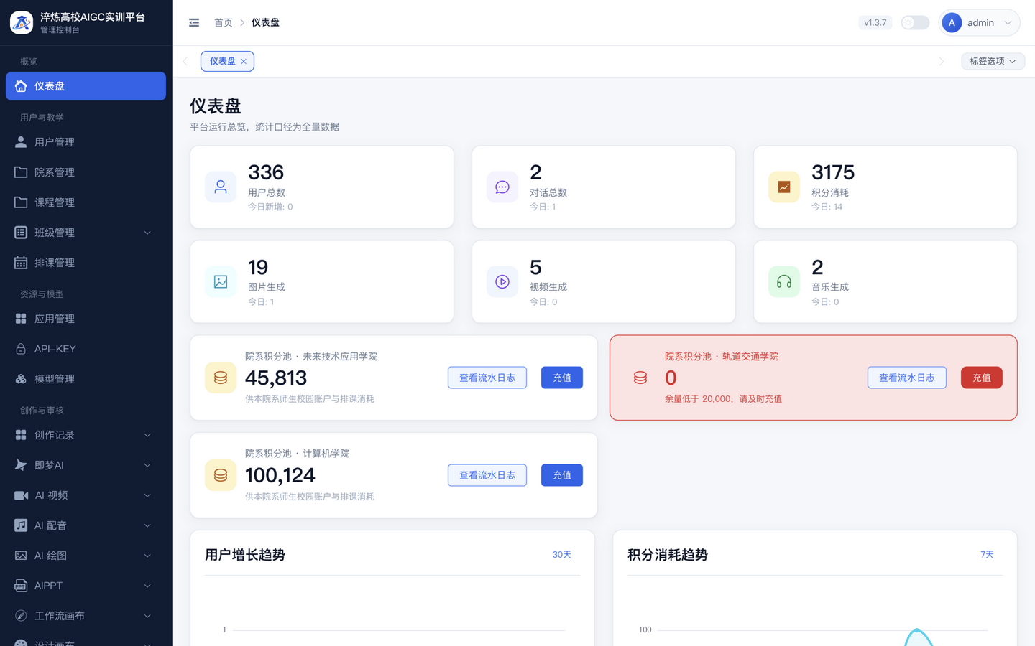1035x646 pixels.
Task: Click the image icon for 图片生成
Action: tap(221, 282)
